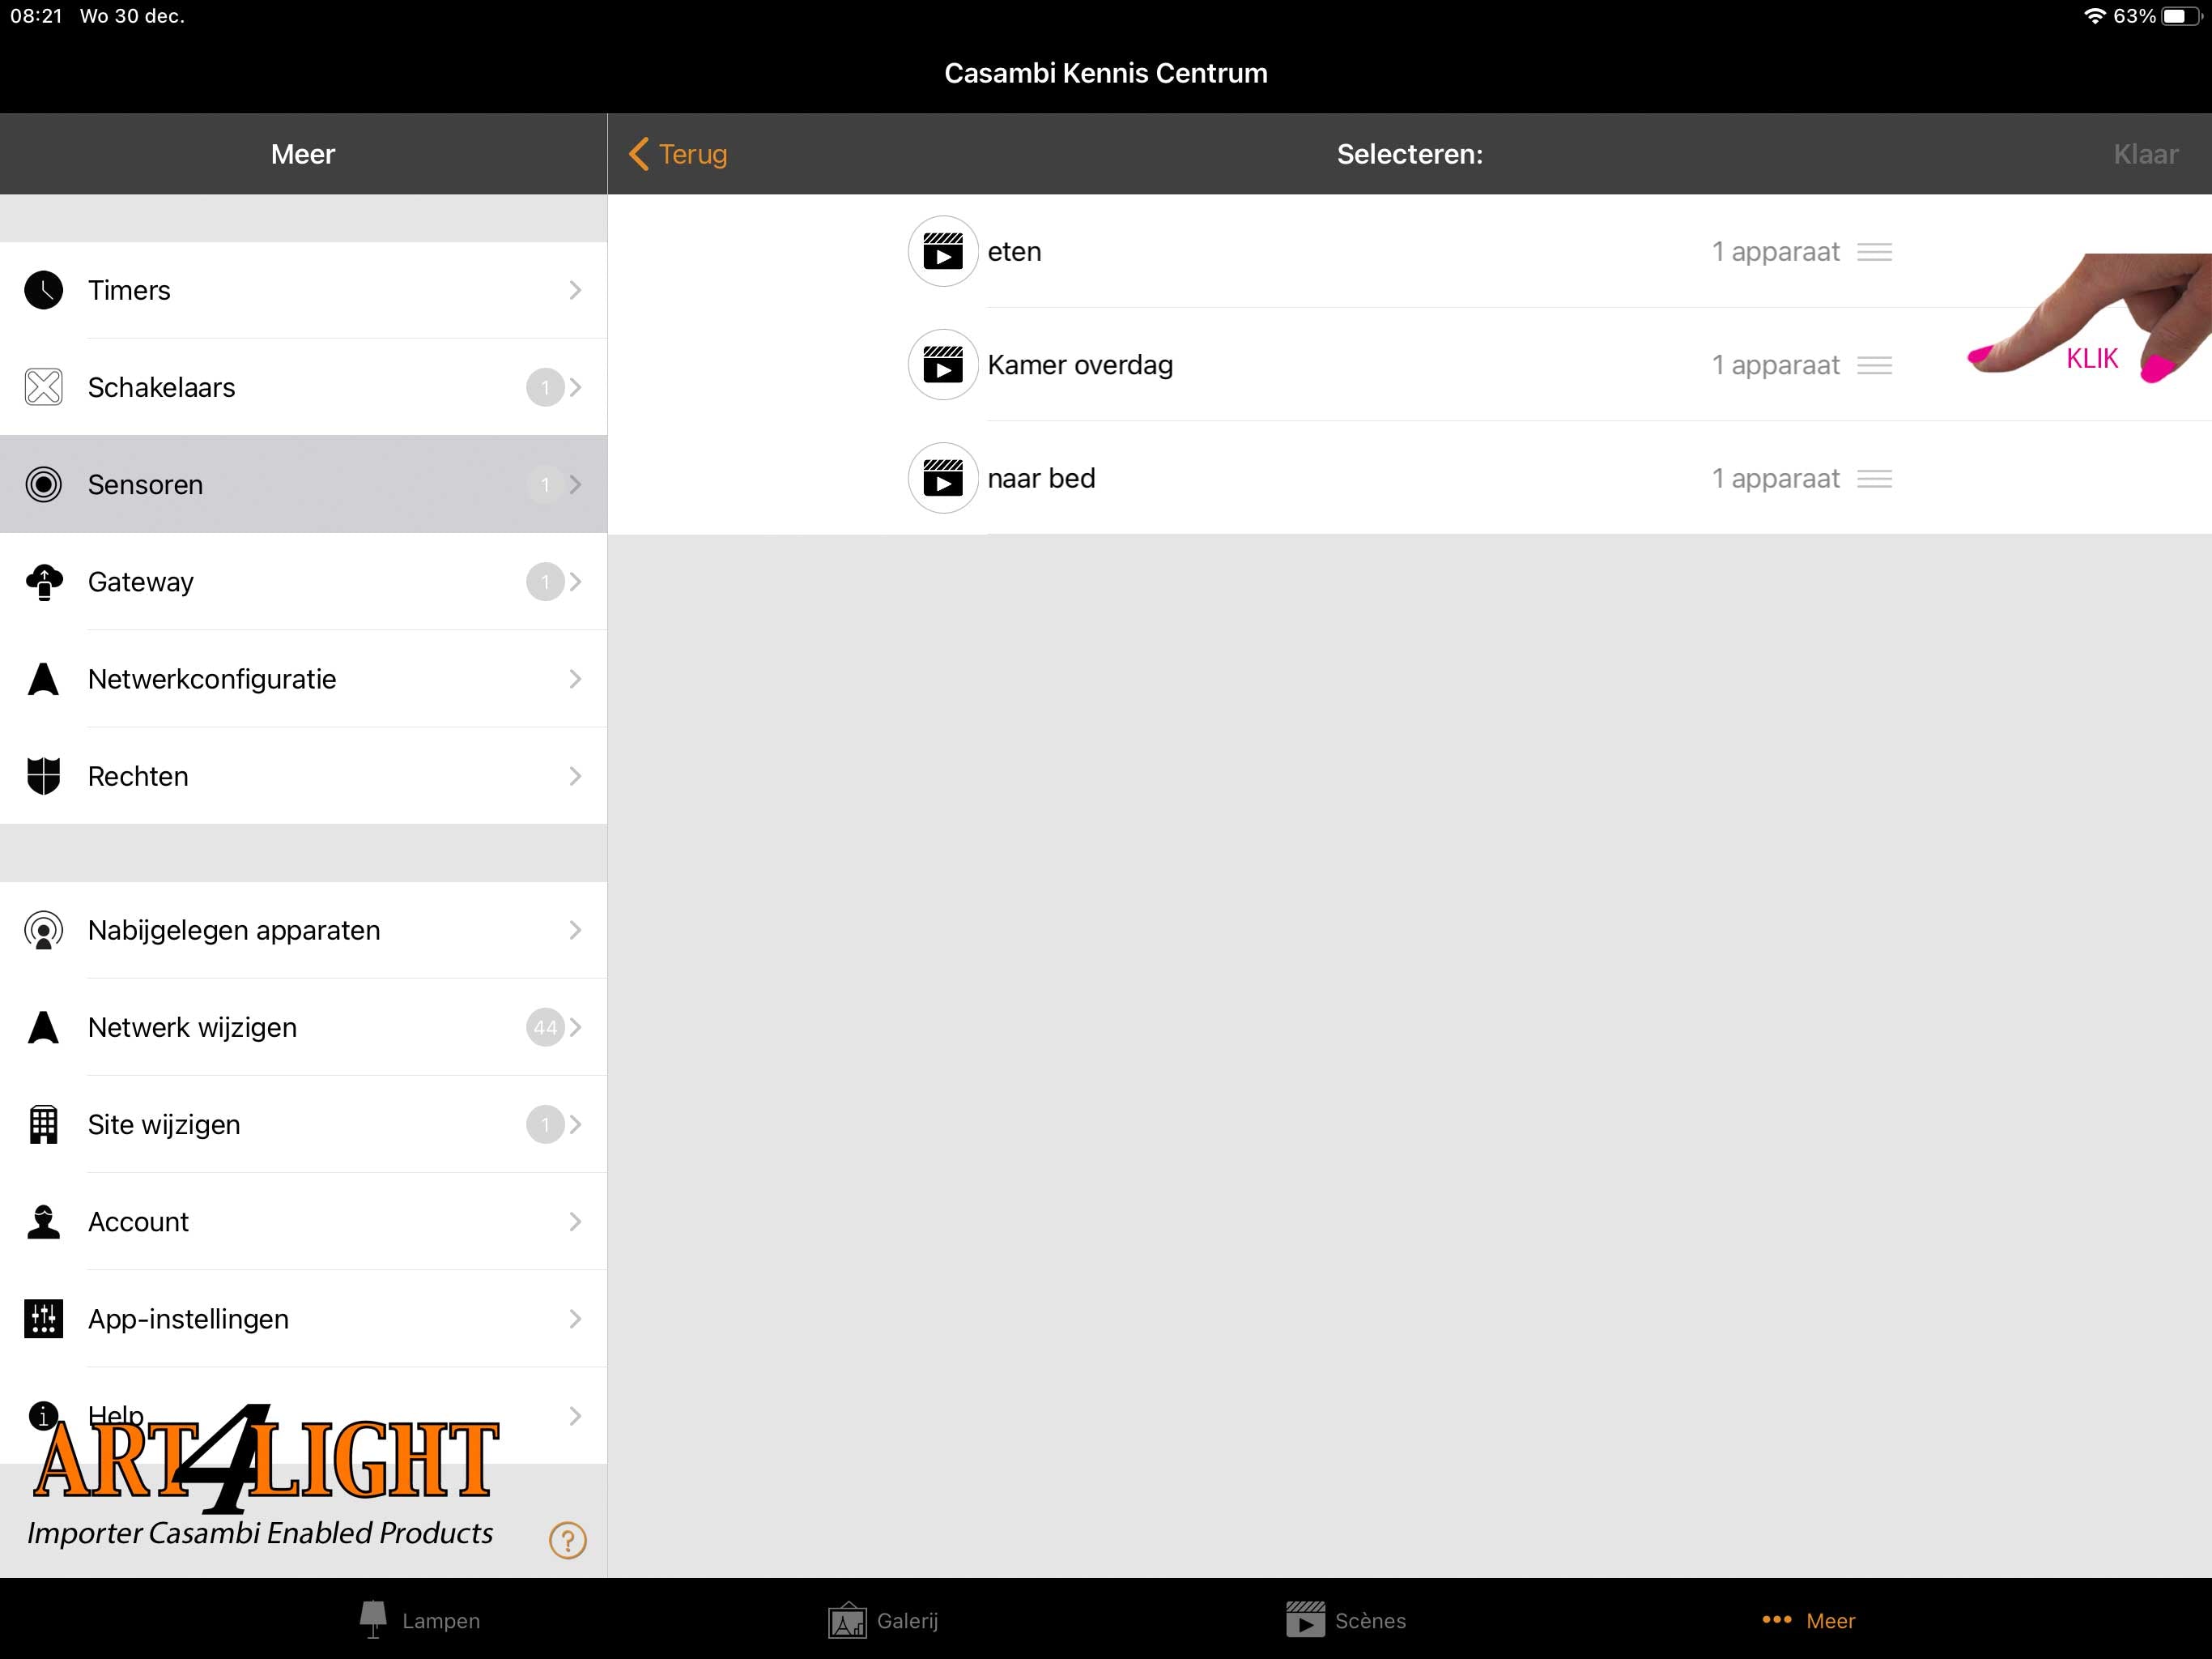
Task: Click the scene icon for 'eten'
Action: [x=941, y=251]
